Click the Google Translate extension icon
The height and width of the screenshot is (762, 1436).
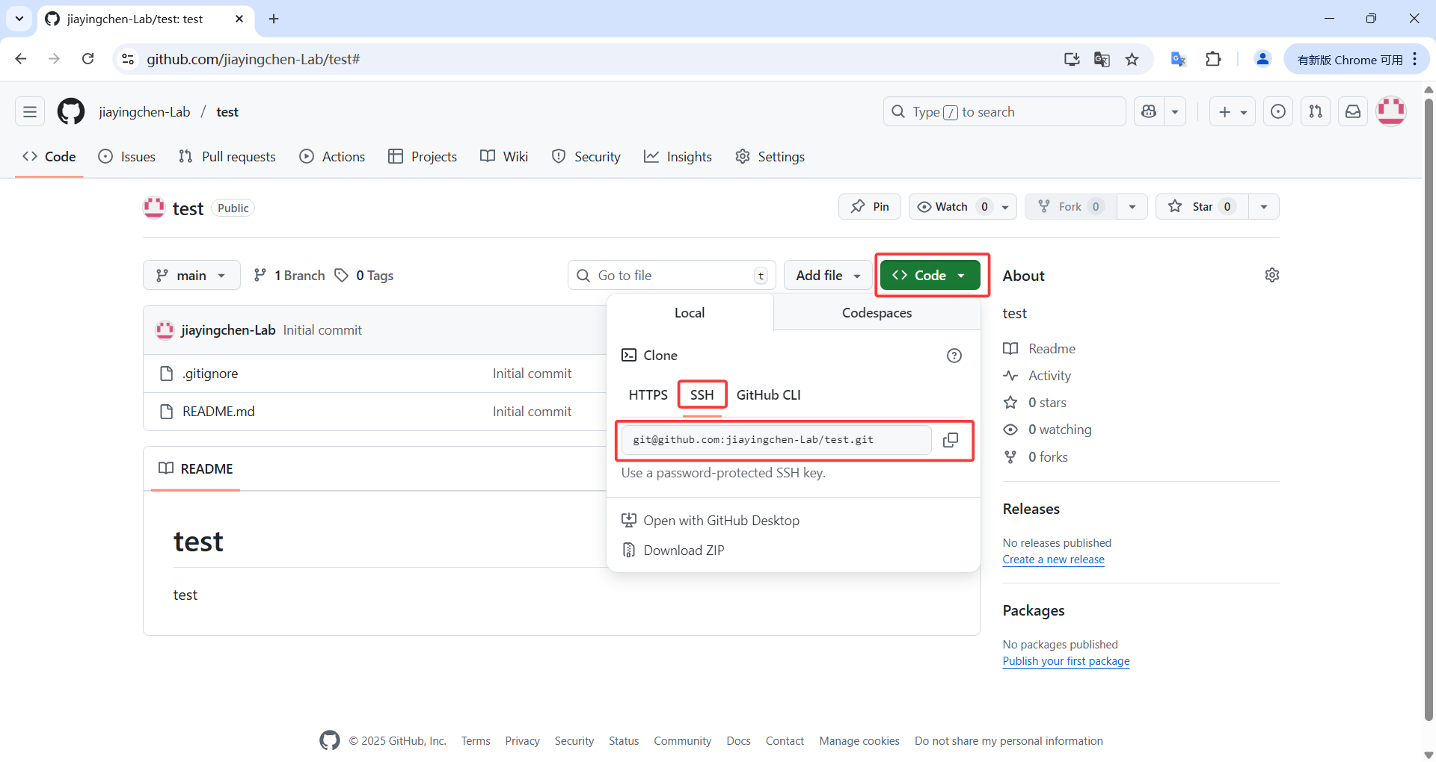click(1178, 59)
